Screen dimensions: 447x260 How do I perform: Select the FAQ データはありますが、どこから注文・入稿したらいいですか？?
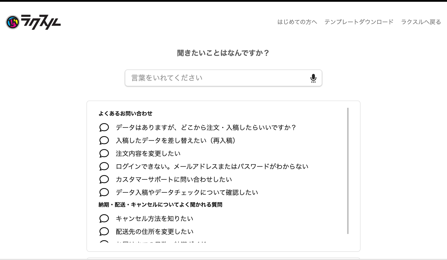[x=205, y=127]
